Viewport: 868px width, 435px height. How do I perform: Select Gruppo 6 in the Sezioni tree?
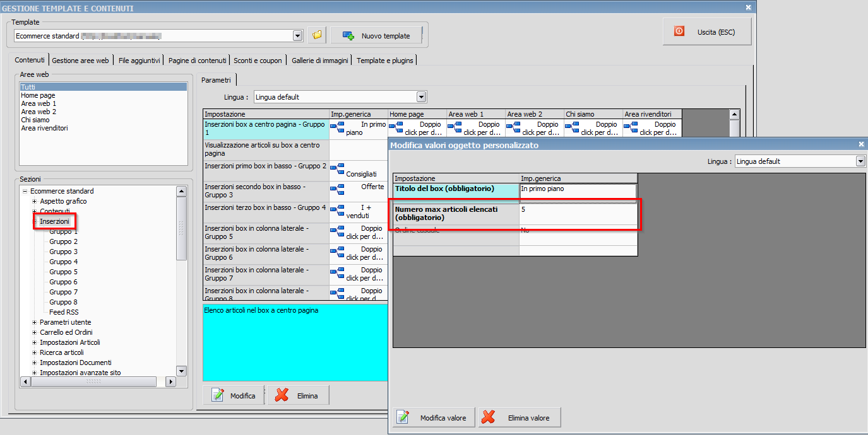point(64,282)
